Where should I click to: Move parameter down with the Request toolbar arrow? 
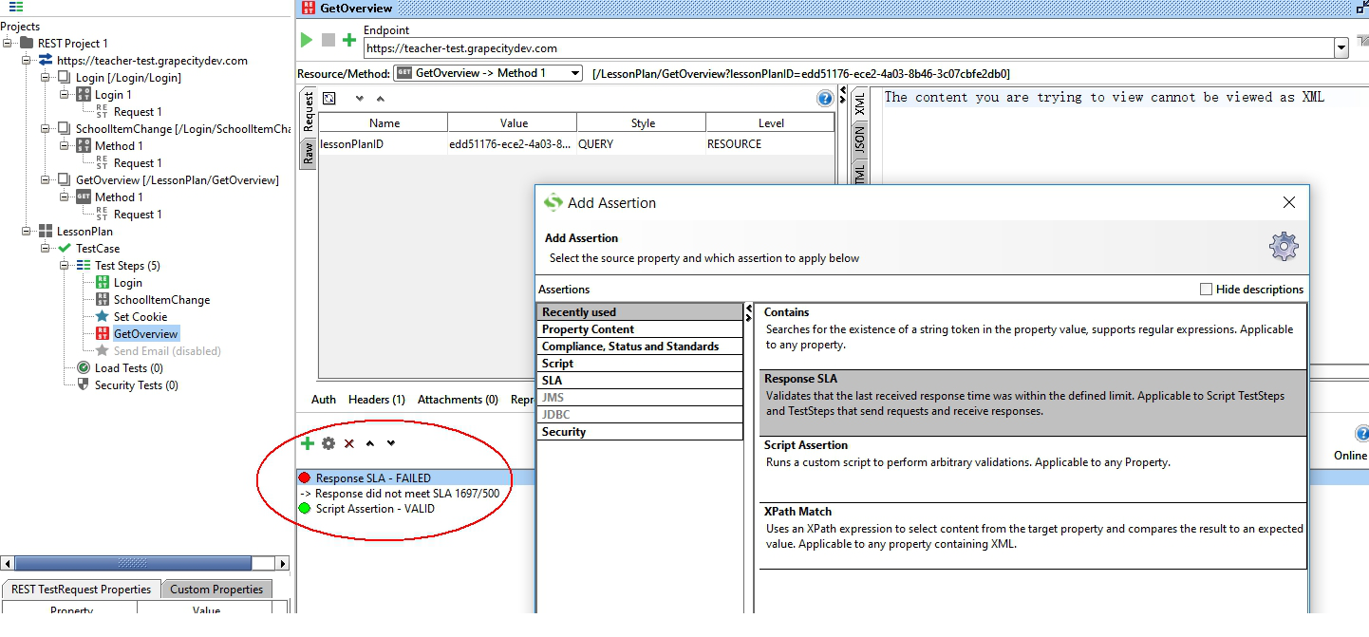[360, 99]
